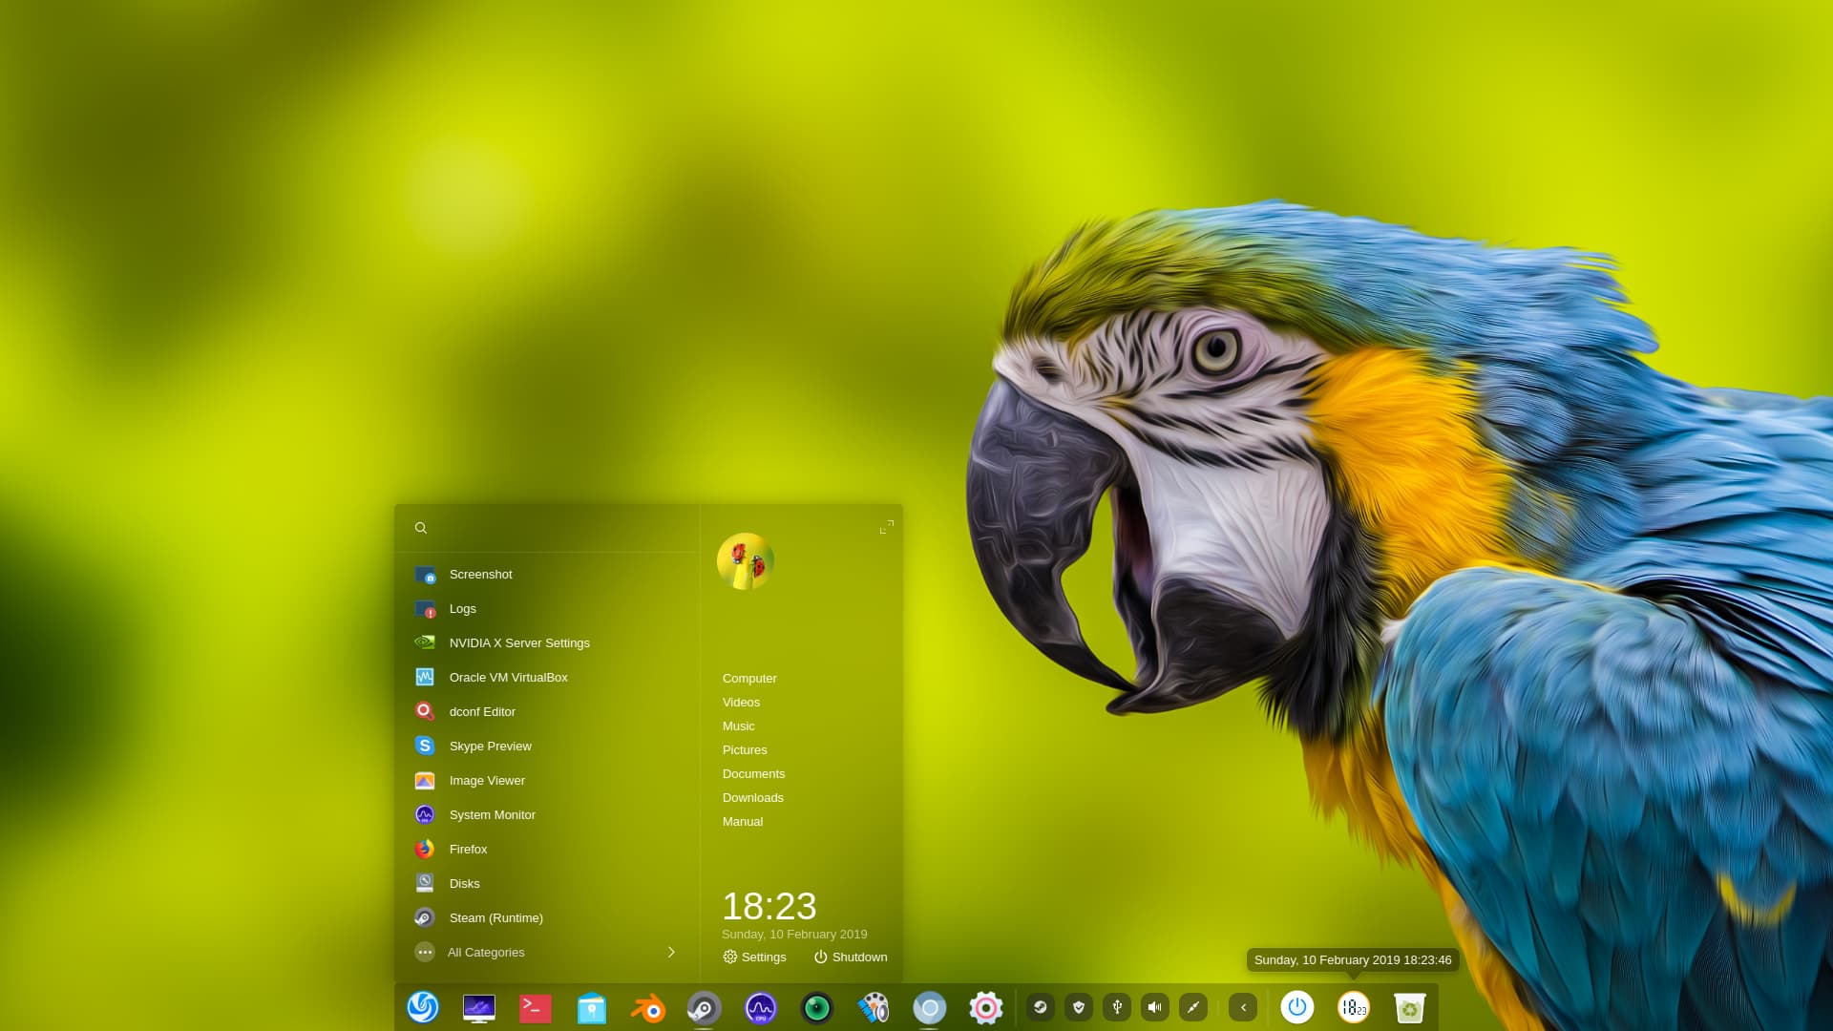This screenshot has height=1031, width=1833.
Task: Click the user avatar picture
Action: point(746,561)
